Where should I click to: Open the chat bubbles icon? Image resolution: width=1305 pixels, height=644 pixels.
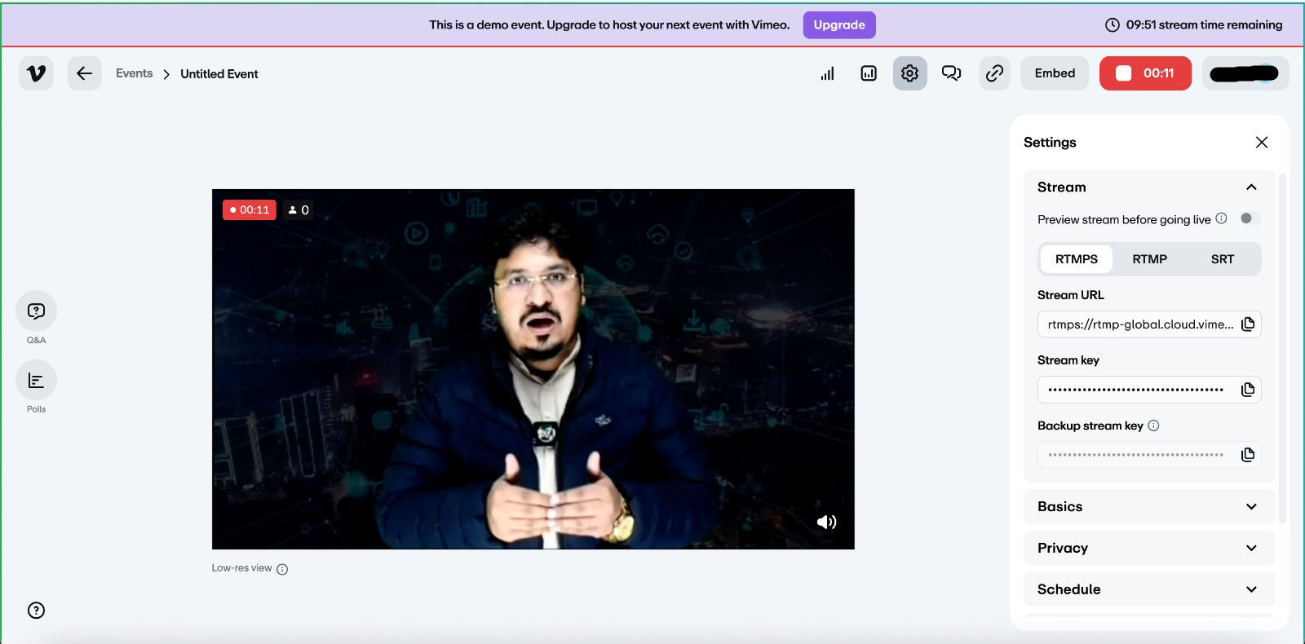tap(951, 73)
